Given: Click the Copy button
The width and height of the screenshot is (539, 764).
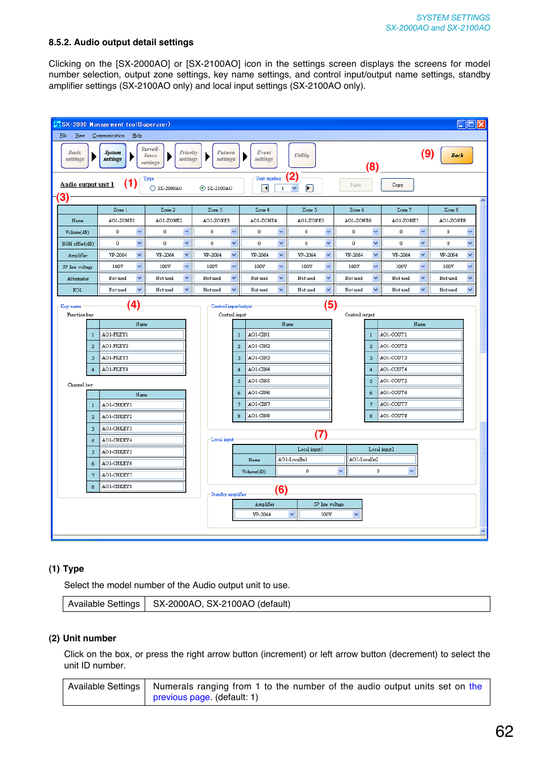Looking at the screenshot, I should 398,185.
